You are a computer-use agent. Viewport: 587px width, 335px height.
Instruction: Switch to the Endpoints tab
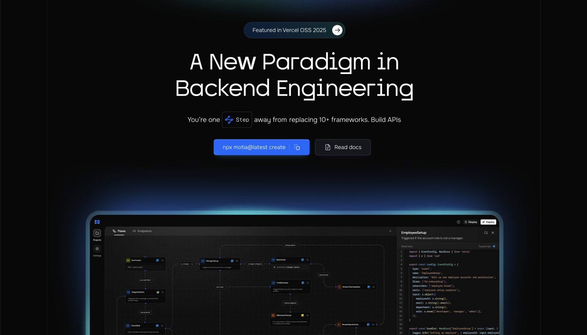point(142,231)
